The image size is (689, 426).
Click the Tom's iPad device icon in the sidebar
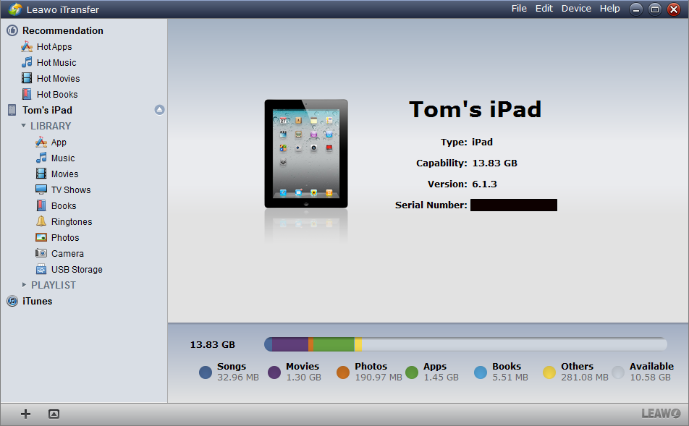coord(12,110)
